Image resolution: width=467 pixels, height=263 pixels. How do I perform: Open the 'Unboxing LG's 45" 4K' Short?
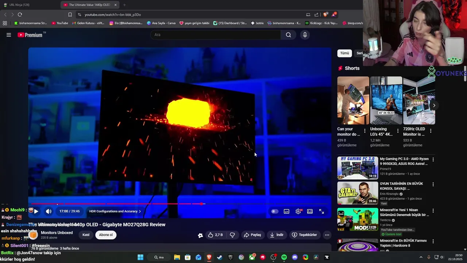[x=386, y=100]
